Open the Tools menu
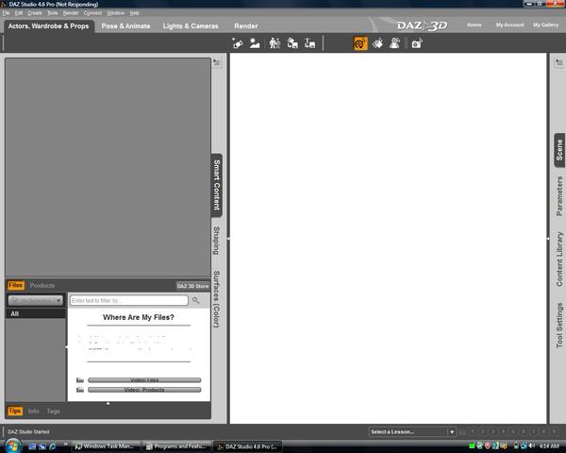Screen dimensions: 566x453 (52, 13)
